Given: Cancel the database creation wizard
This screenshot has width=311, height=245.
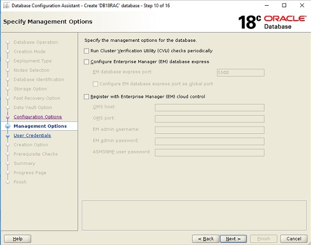Looking at the screenshot, I should point(294,239).
